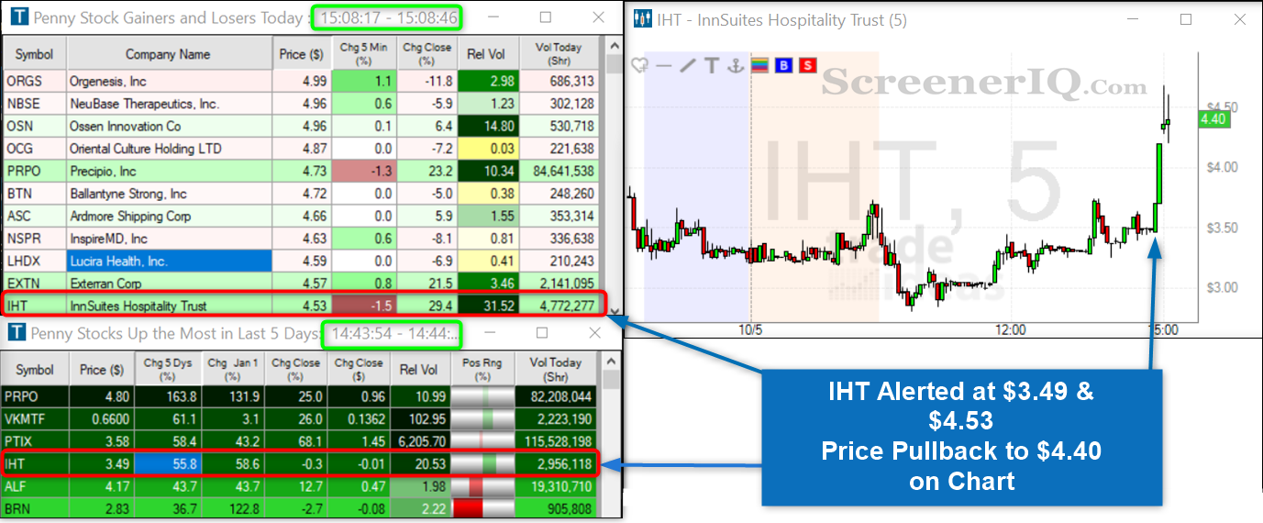Click IHT 55.8 five-day change cell
The height and width of the screenshot is (523, 1263).
tap(168, 463)
